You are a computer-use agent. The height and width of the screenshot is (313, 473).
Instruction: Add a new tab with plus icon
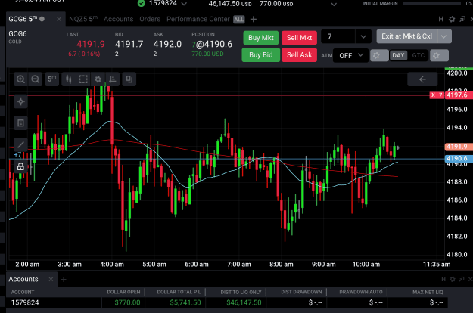pyautogui.click(x=254, y=20)
